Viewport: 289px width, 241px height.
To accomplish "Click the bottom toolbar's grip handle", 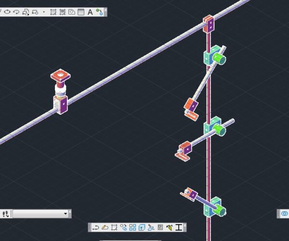I will point(90,228).
